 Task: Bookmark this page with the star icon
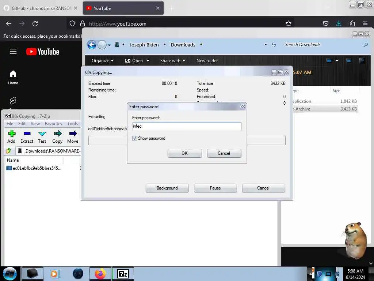coord(289,23)
